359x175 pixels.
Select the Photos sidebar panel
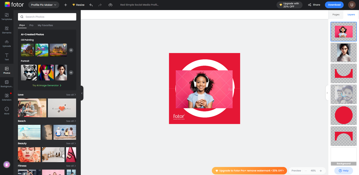(7, 70)
